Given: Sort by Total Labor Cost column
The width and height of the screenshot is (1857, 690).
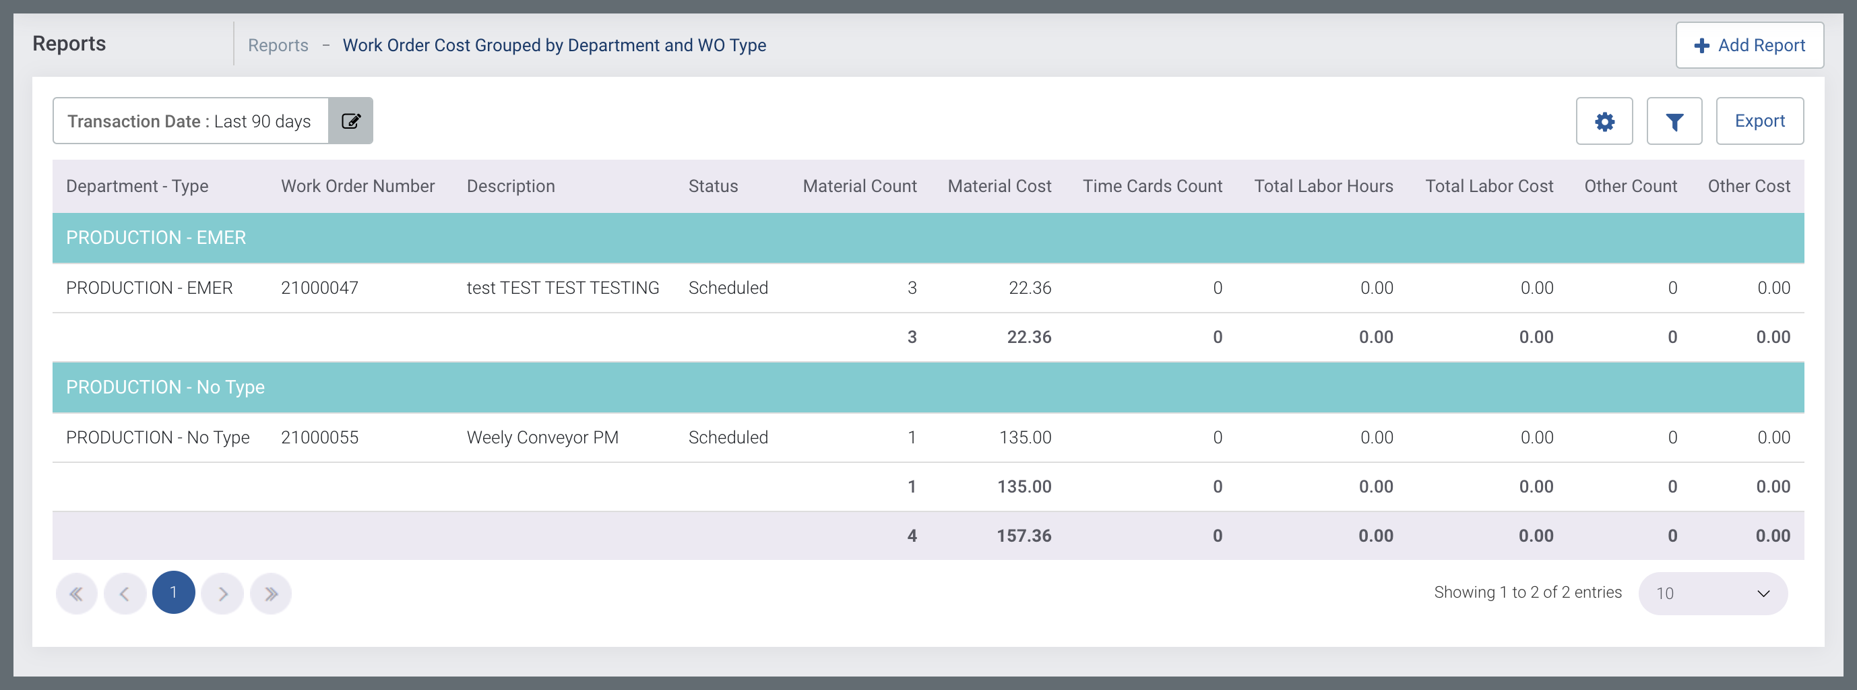Looking at the screenshot, I should coord(1489,186).
